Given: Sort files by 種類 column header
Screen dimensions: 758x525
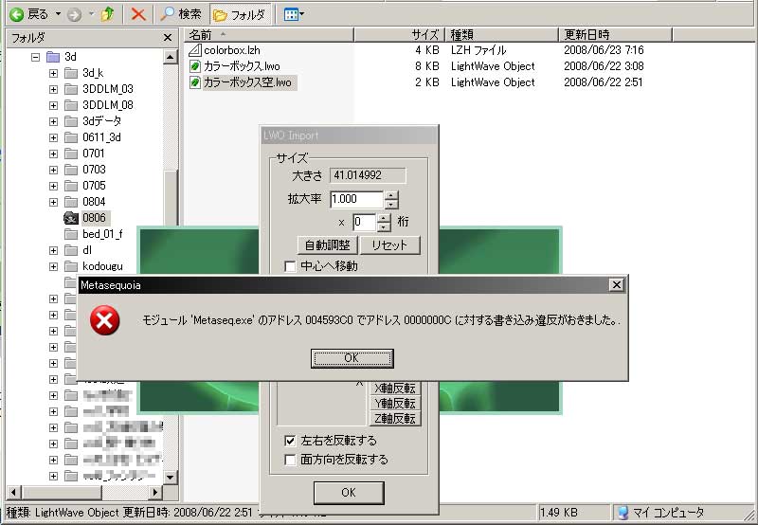Looking at the screenshot, I should click(x=501, y=35).
